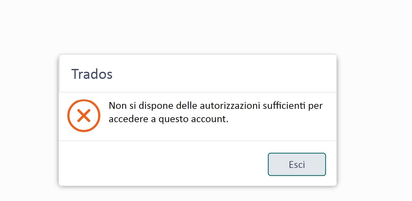This screenshot has width=412, height=201.
Task: Select the message row containing the error icon
Action: click(198, 115)
